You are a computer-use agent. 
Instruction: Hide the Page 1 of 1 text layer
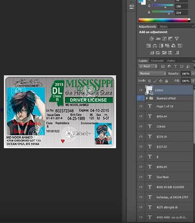(141, 106)
